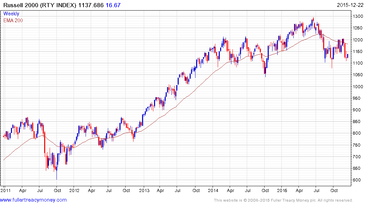Click the 1100 price axis label
The image size is (368, 205).
358,63
